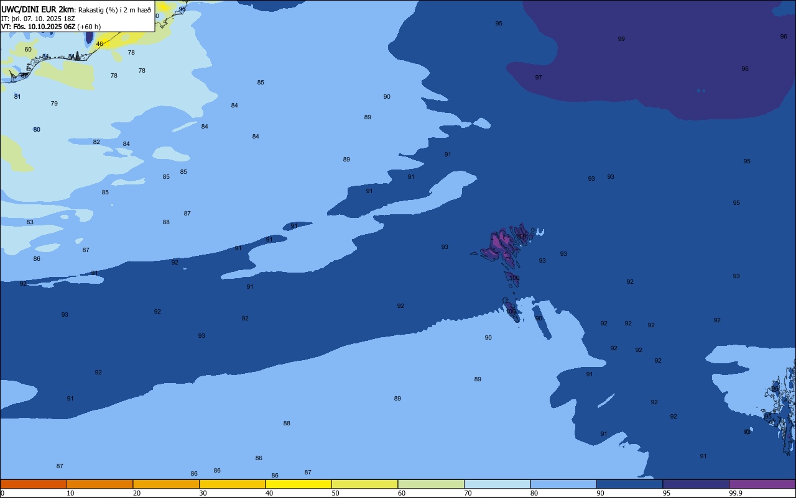Click the "46" value in the yellow area

99,44
